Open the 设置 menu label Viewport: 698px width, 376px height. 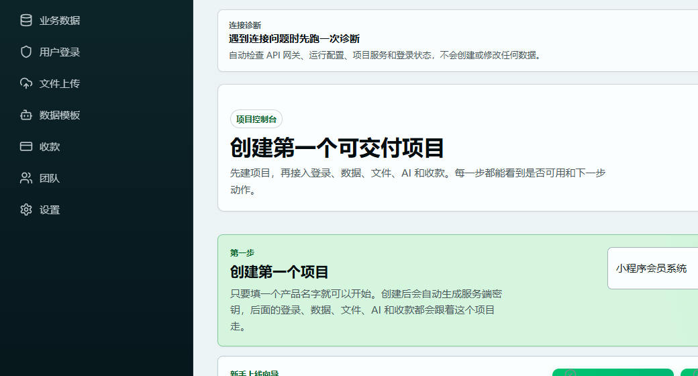[50, 210]
